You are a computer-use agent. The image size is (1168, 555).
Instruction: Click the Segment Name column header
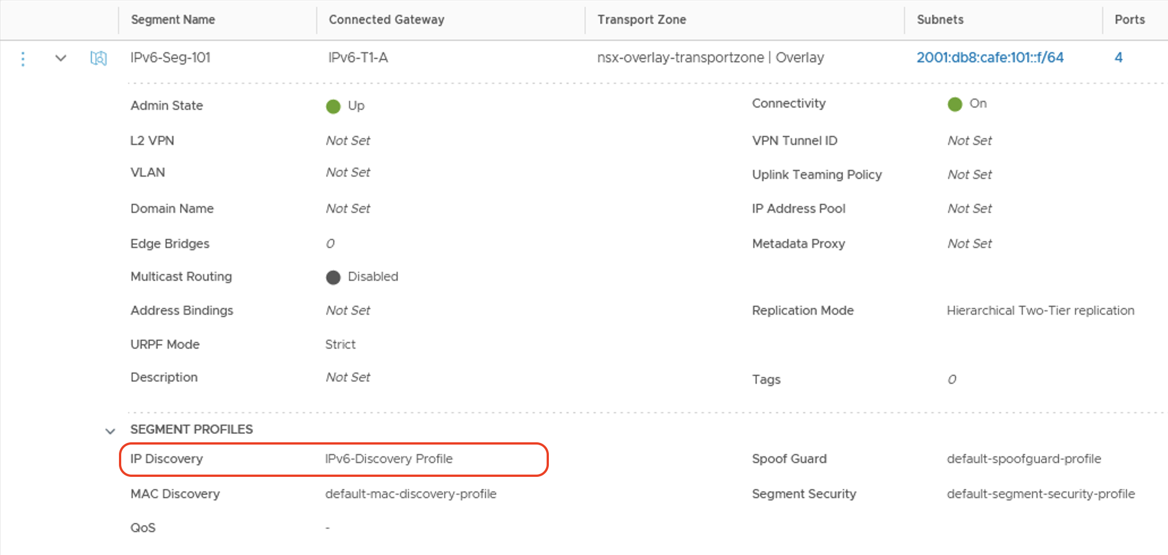173,19
